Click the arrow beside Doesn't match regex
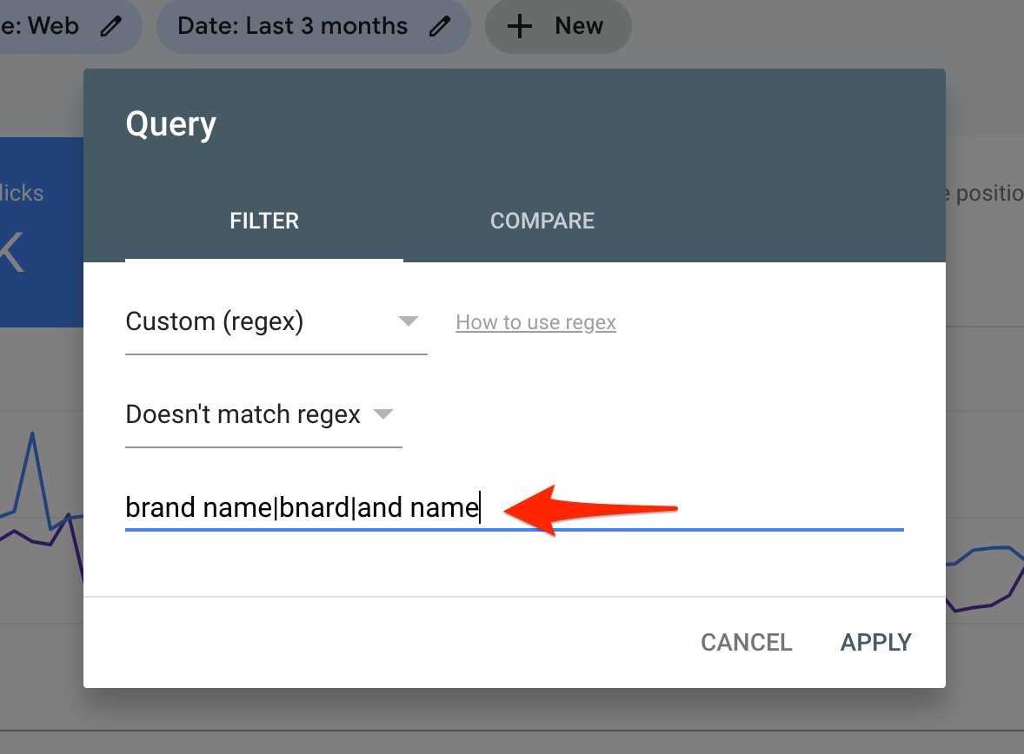Screen dimensions: 1024x754 point(383,415)
